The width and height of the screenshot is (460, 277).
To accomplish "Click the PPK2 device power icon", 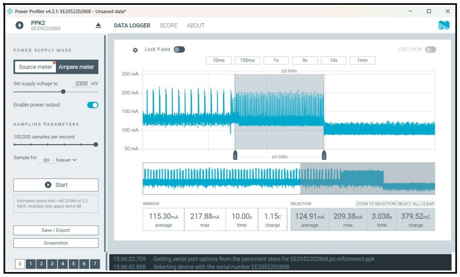I will 19,25.
